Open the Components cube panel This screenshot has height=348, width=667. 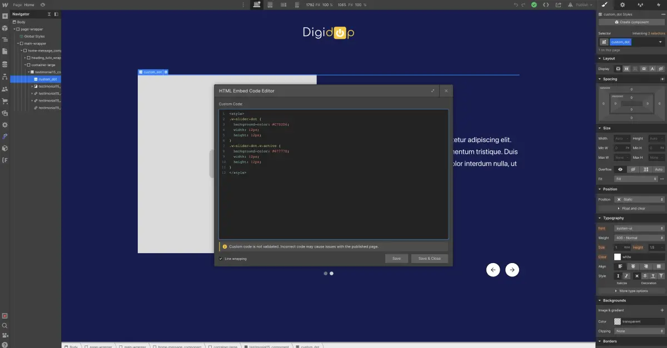coord(5,28)
